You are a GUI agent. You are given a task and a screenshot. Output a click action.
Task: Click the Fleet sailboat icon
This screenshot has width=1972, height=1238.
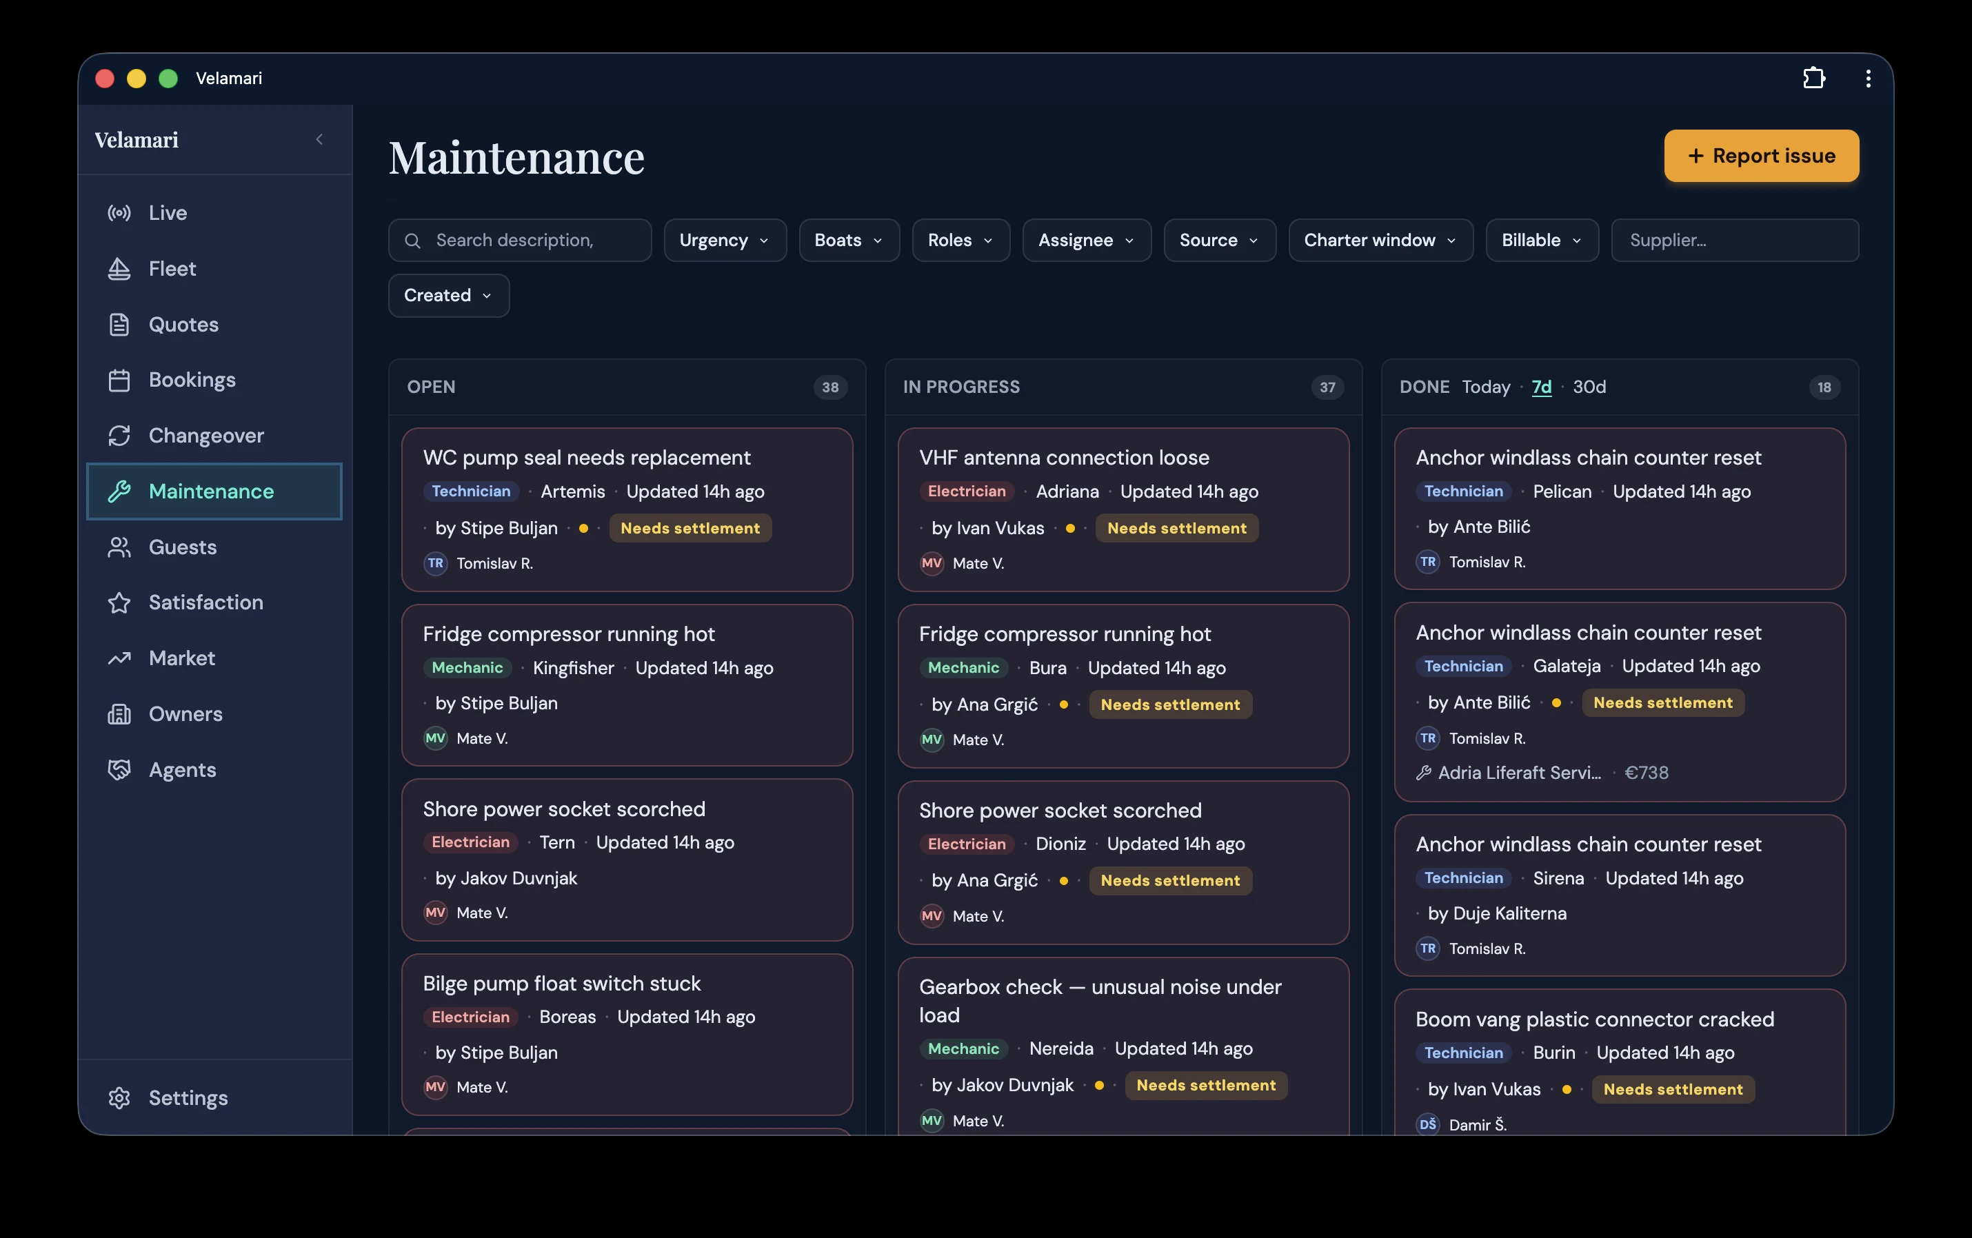click(x=119, y=269)
